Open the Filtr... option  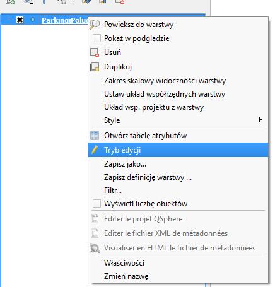(x=113, y=190)
